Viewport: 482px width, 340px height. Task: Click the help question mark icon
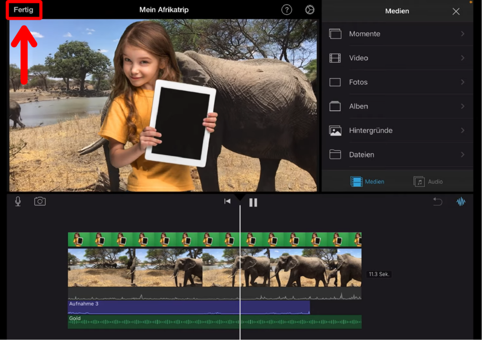(x=287, y=10)
